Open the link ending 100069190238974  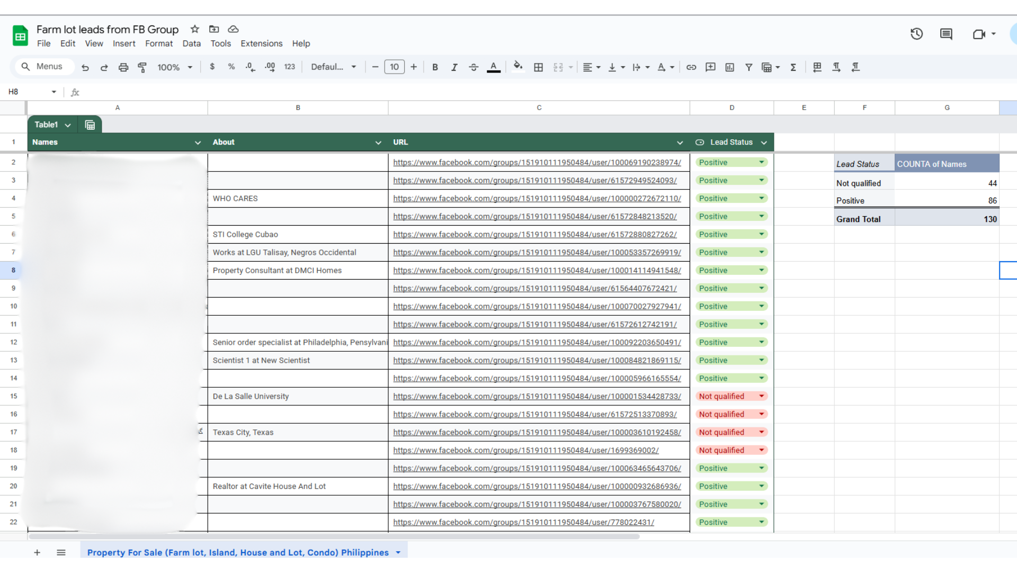(537, 163)
